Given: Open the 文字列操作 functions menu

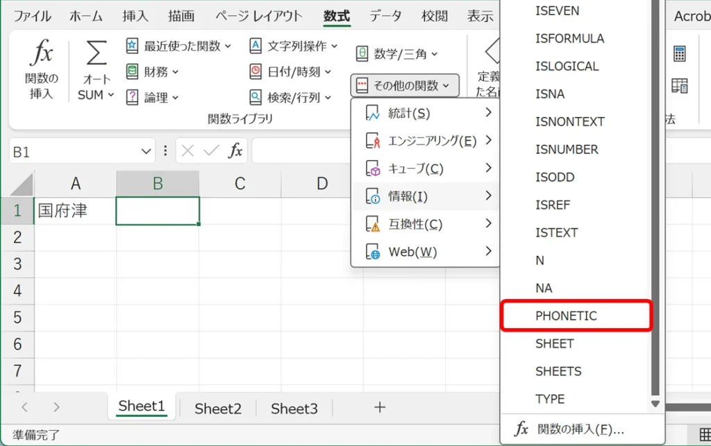Looking at the screenshot, I should click(294, 46).
